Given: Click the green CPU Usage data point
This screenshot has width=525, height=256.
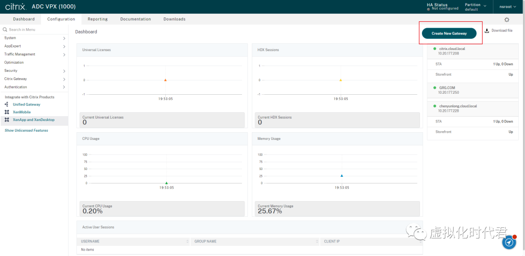Looking at the screenshot, I should [x=166, y=183].
